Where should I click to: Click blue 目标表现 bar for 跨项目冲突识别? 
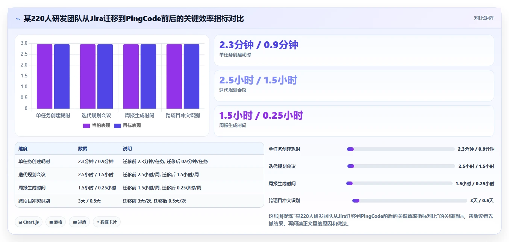[191, 76]
